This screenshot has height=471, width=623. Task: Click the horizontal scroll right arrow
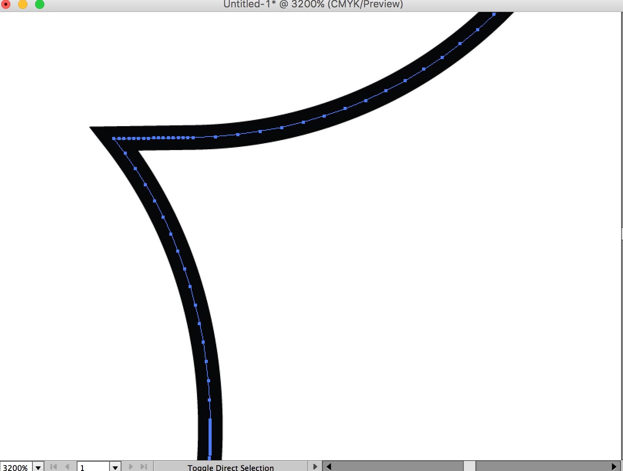click(614, 467)
